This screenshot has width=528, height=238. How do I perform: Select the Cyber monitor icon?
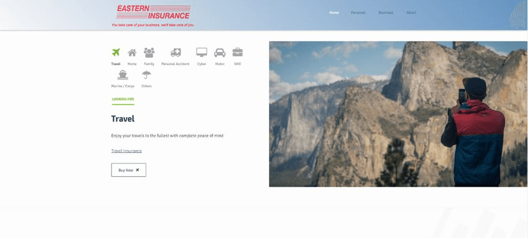[x=202, y=52]
